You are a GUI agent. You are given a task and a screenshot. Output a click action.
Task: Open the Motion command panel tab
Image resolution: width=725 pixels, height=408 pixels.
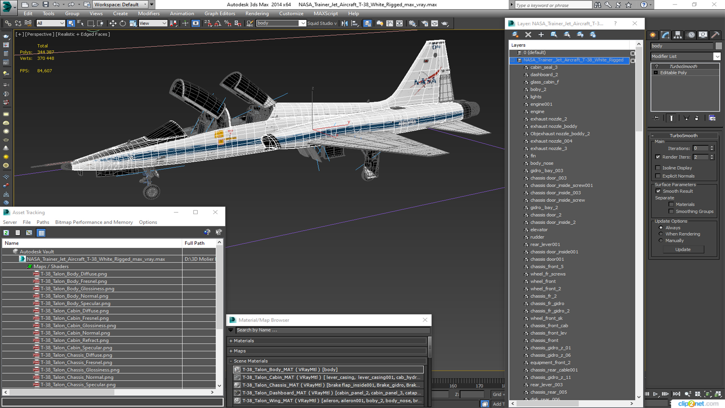(x=691, y=35)
